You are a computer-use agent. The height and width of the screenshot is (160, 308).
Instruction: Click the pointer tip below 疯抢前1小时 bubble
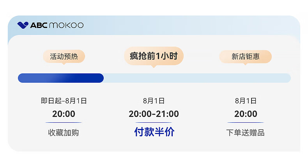(x=154, y=66)
